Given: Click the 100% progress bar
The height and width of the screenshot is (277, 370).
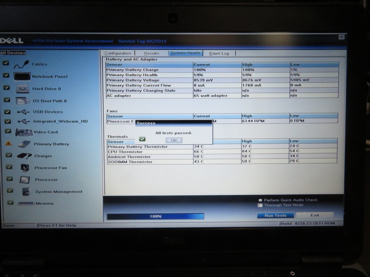Looking at the screenshot, I should point(155,216).
